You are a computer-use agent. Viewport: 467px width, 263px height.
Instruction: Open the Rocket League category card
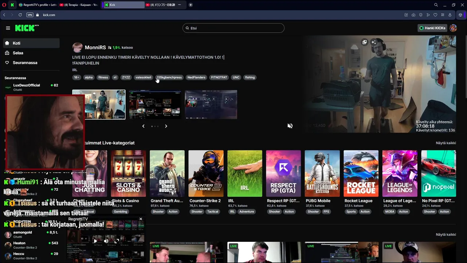pyautogui.click(x=361, y=174)
